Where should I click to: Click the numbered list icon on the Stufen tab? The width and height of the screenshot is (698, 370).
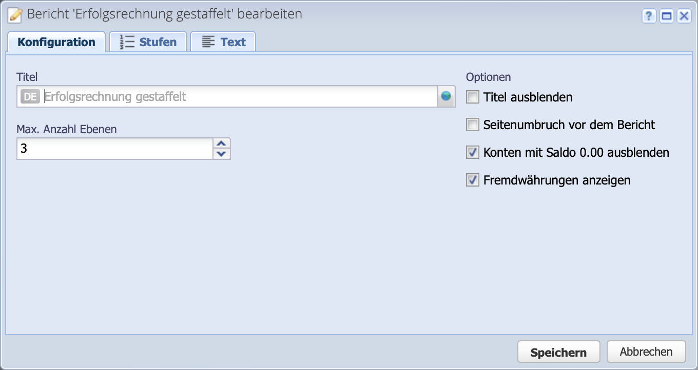coord(126,41)
